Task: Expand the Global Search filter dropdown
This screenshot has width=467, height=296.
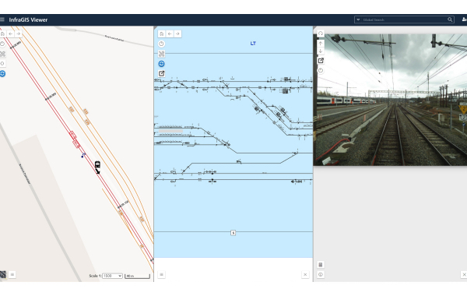Action: [358, 19]
